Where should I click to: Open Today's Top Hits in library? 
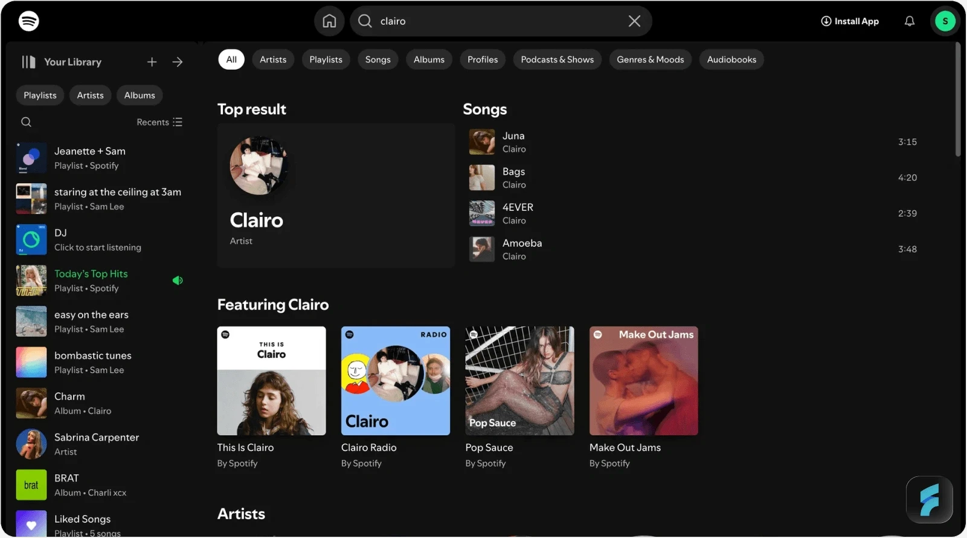(x=100, y=280)
